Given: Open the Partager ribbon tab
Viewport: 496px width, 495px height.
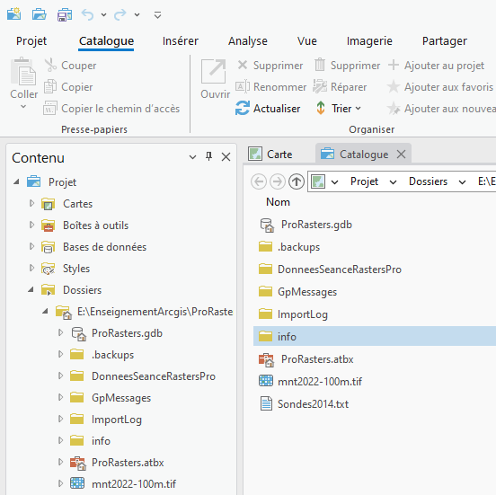Looking at the screenshot, I should click(x=445, y=41).
